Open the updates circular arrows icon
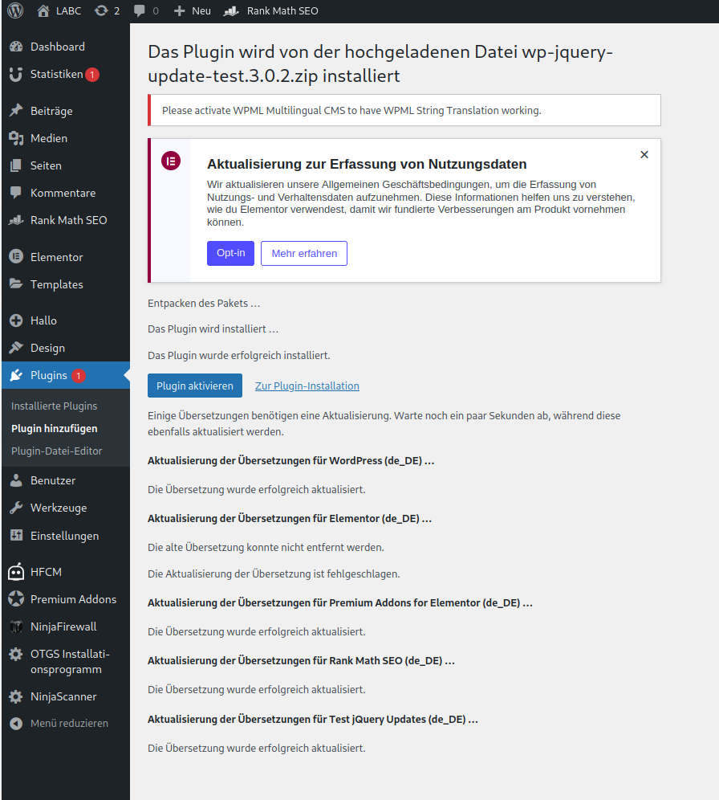Screen dimensions: 719x800 101,10
